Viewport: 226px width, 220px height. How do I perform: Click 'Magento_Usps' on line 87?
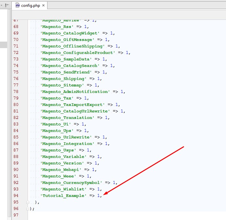pyautogui.click(x=58, y=150)
